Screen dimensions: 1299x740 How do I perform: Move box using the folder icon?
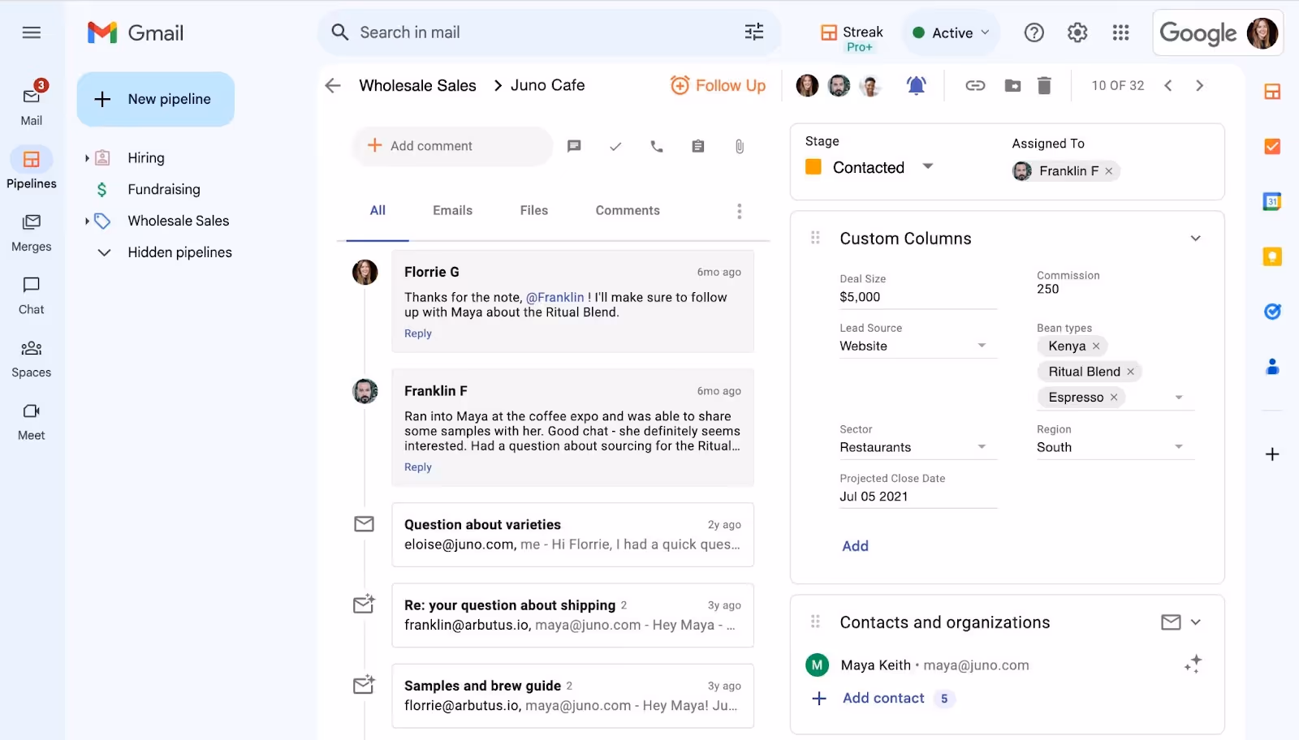pos(1012,85)
